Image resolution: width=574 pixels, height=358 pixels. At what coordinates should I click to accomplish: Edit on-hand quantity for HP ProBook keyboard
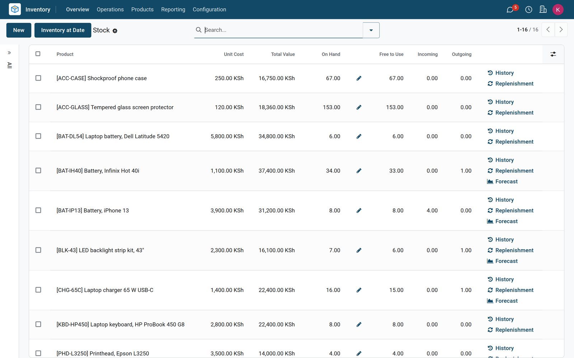[x=359, y=324]
